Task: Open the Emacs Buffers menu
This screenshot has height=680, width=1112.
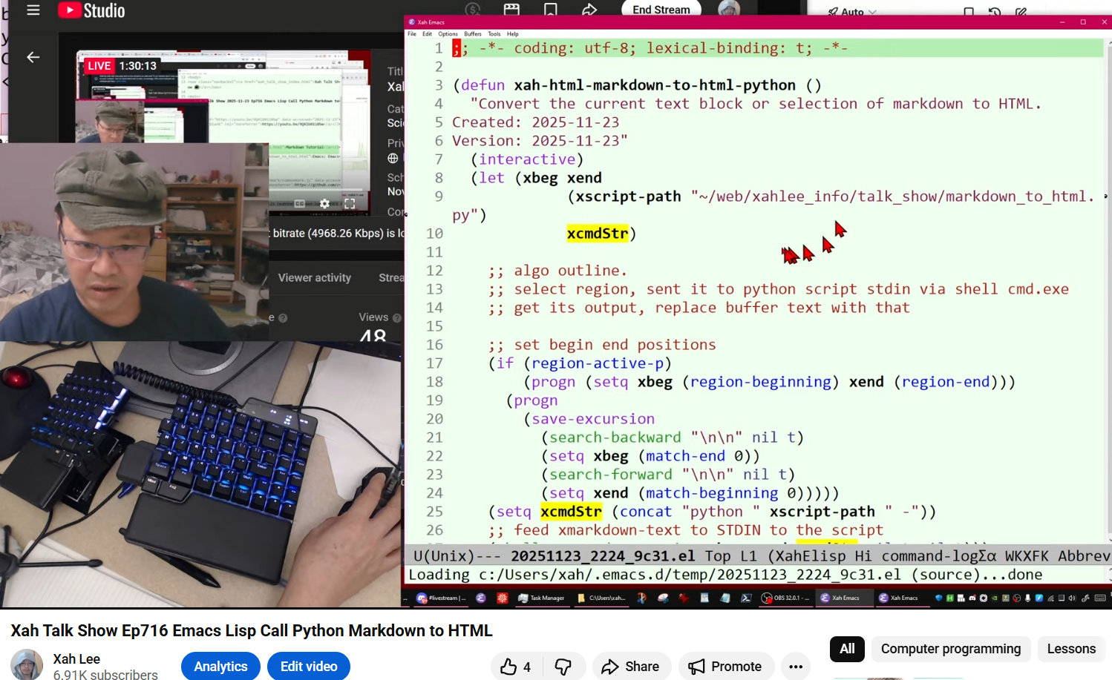Action: point(473,34)
